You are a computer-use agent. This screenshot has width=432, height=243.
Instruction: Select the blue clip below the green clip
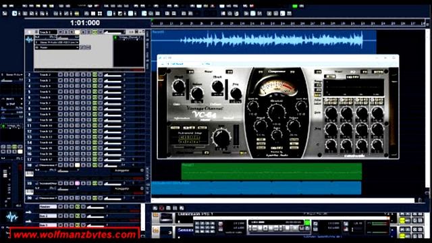coord(256,188)
